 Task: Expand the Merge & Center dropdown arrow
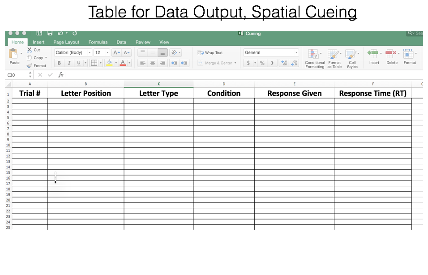coord(235,63)
